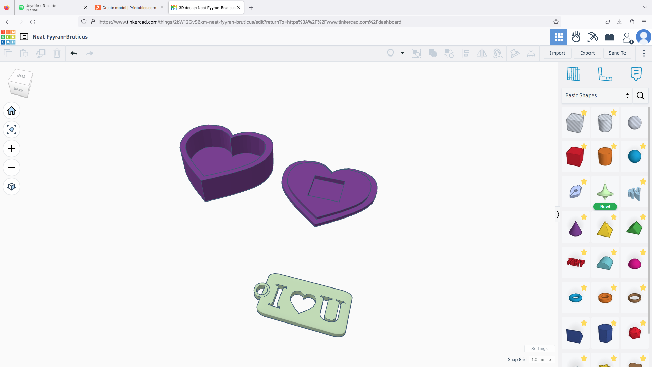Click the Undo arrow
This screenshot has width=652, height=367.
(74, 53)
